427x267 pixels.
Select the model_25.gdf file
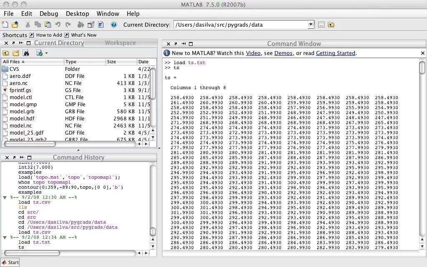[x=76, y=133]
